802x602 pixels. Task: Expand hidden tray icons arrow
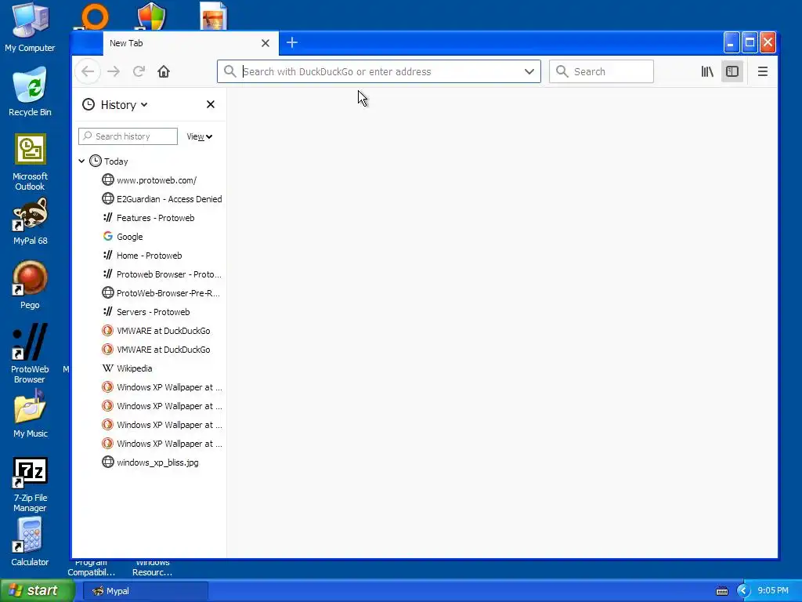pos(743,591)
